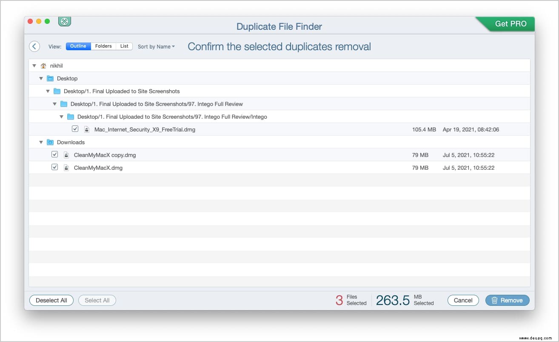
Task: Click the Downloads folder icon
Action: pyautogui.click(x=50, y=142)
